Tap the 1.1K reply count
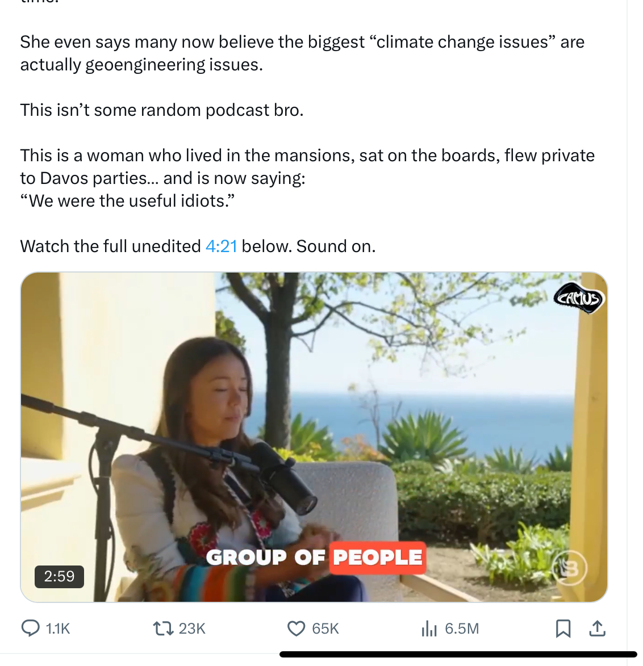The image size is (643, 666). (58, 629)
